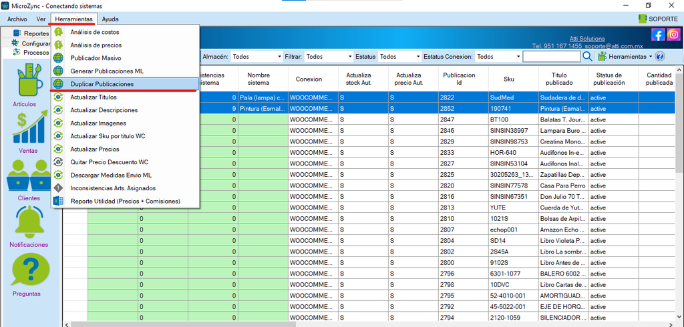Click the Reportes tab icon
The height and width of the screenshot is (327, 684).
(x=17, y=33)
